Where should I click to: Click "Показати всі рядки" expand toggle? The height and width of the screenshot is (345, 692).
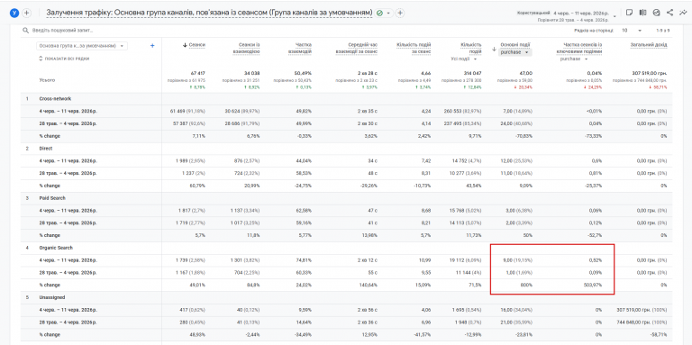coord(64,59)
